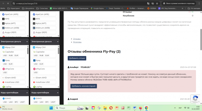202x111 pixels.
Task: Select Arbitrum (ARB) in right column
Action: pyautogui.click(x=44, y=28)
